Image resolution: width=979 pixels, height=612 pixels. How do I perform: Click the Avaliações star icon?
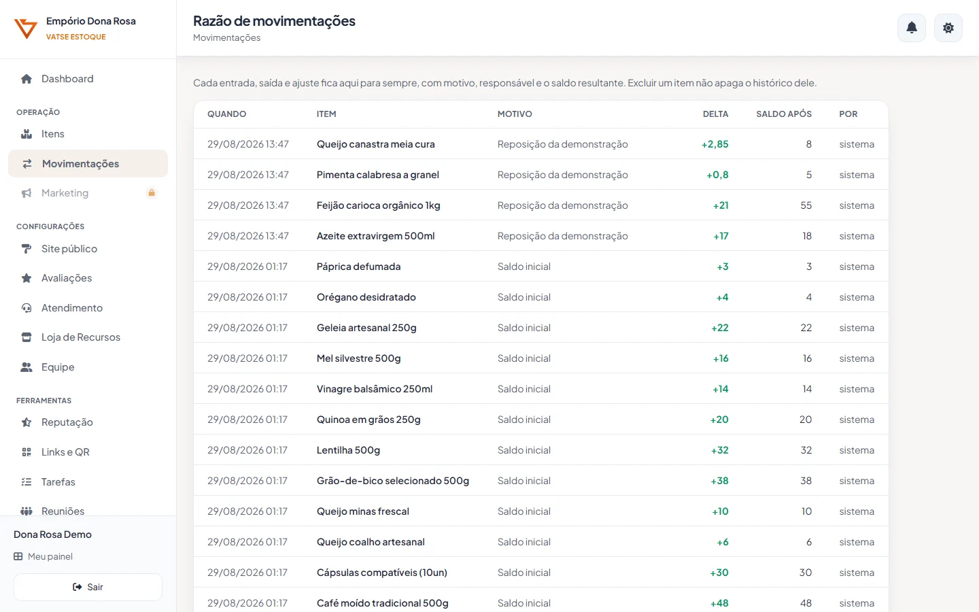27,278
